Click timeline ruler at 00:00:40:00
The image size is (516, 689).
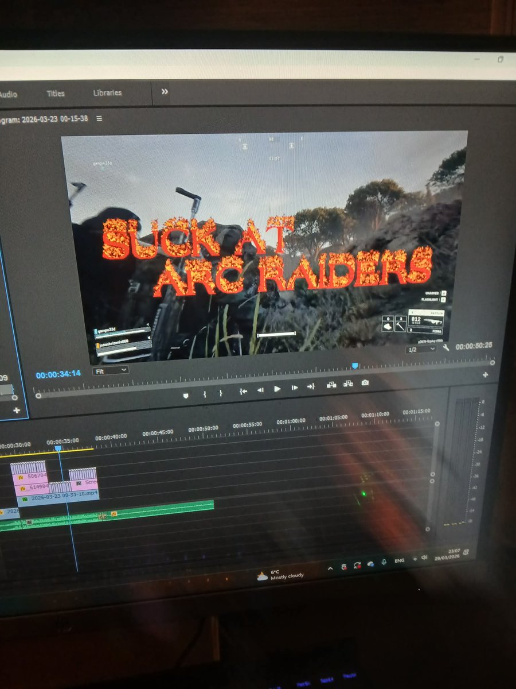pyautogui.click(x=111, y=436)
